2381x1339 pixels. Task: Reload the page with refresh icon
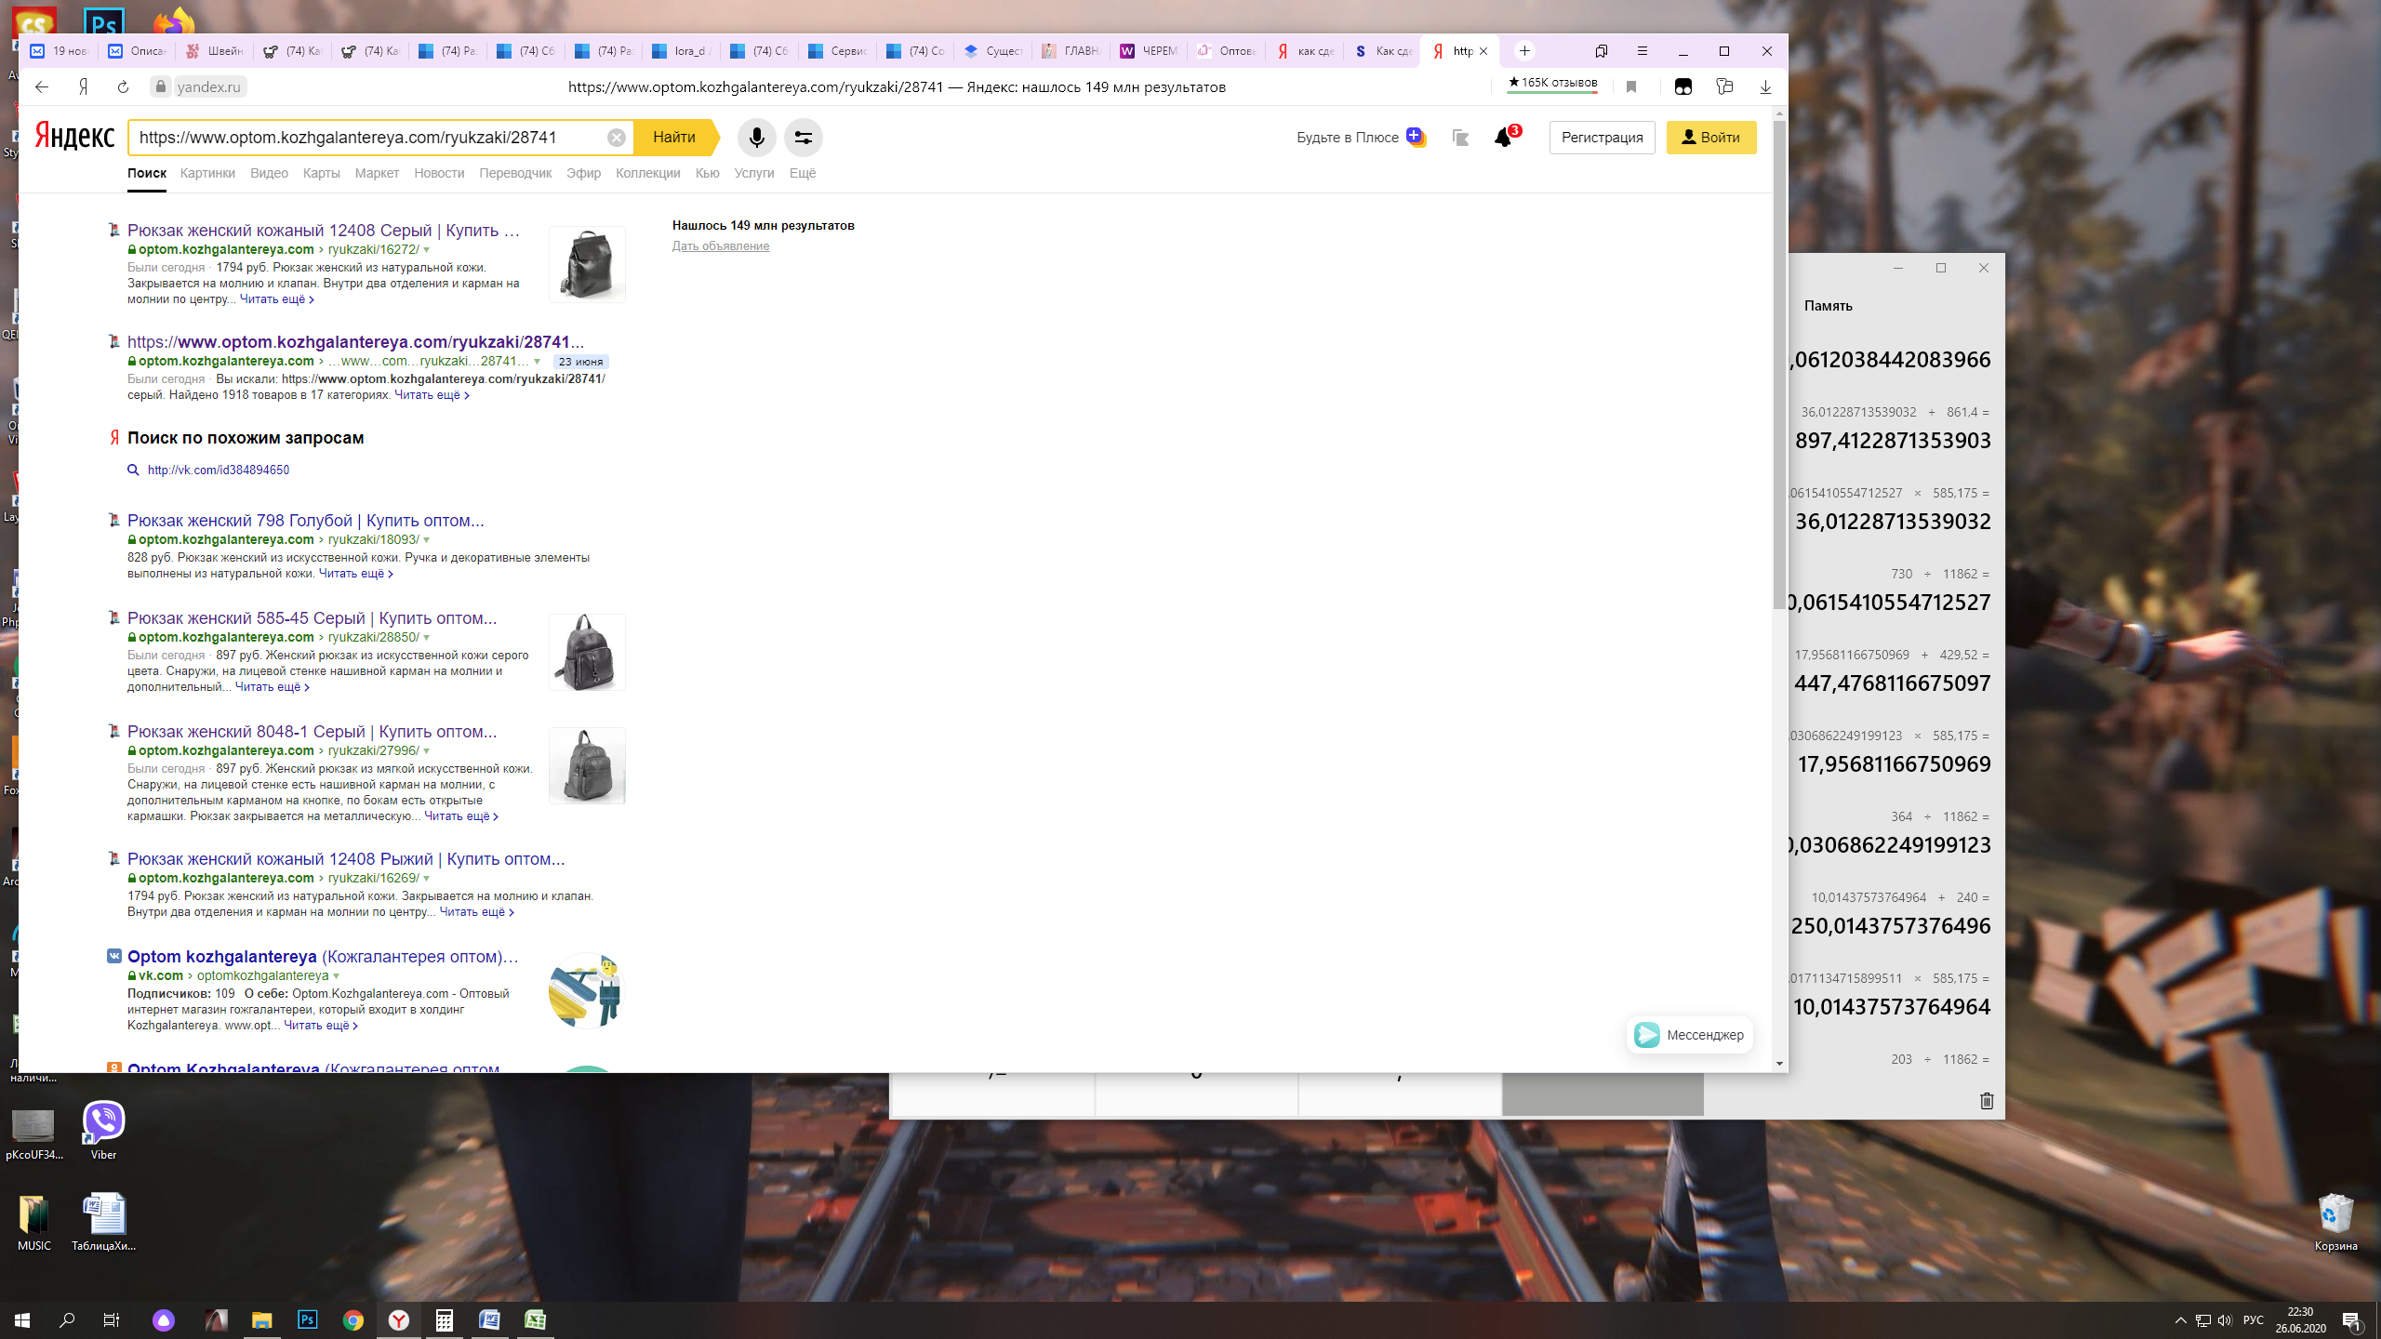click(x=123, y=86)
